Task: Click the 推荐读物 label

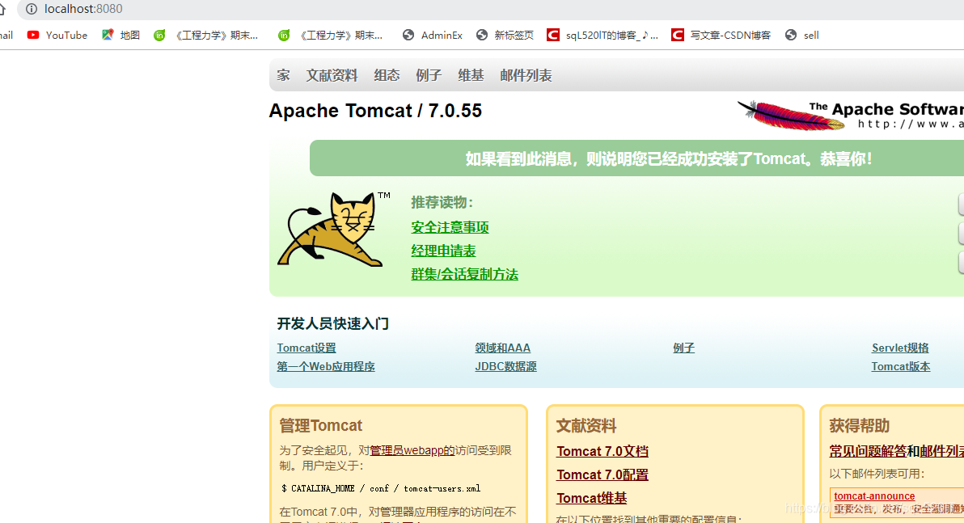Action: click(x=442, y=202)
